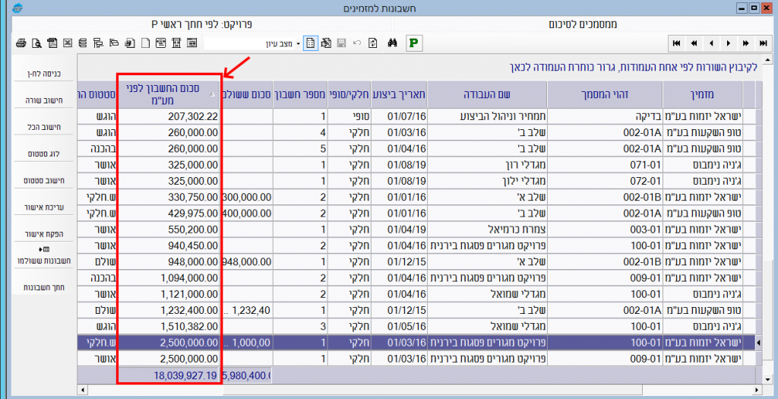Viewport: 778px width, 399px height.
Task: Click the undo arrow icon
Action: 357,43
